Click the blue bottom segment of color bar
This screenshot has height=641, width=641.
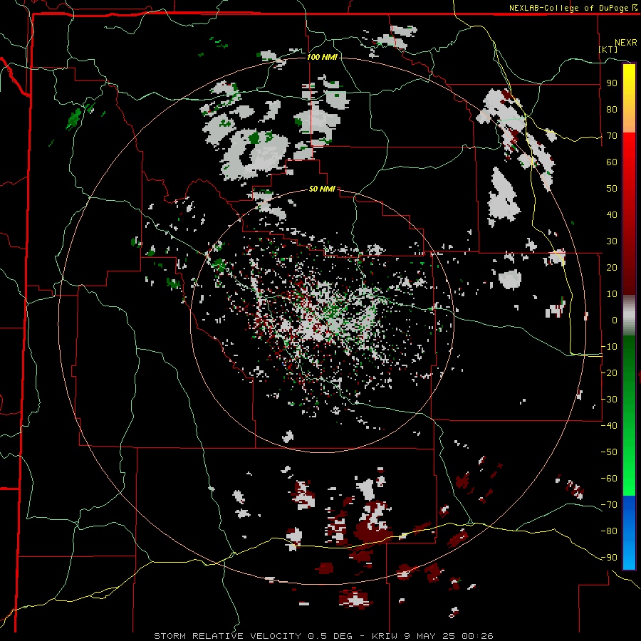click(629, 532)
